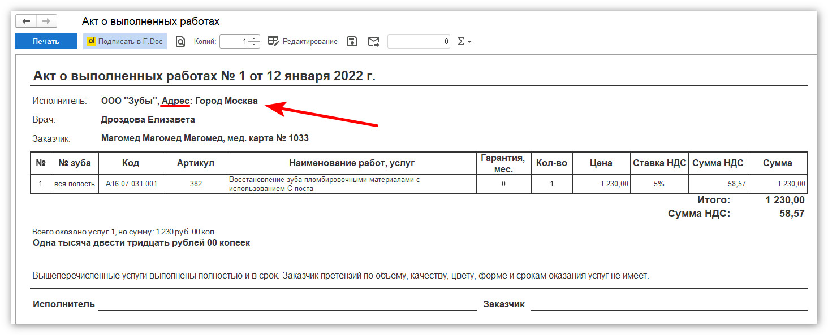
Task: Select service name cell Восстановление зуба
Action: [352, 184]
